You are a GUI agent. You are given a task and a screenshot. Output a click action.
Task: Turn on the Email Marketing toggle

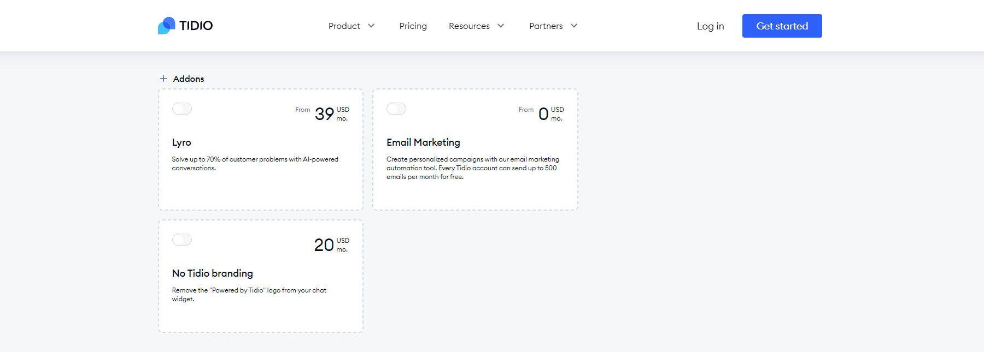coord(396,109)
